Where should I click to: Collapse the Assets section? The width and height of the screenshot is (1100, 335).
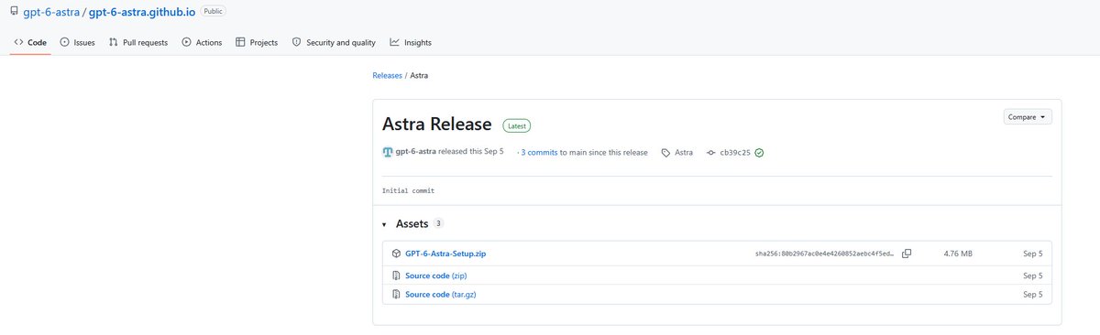(384, 223)
